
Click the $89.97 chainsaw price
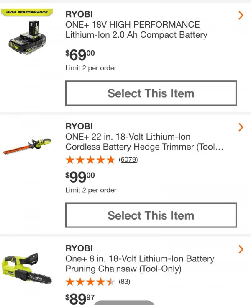pos(80,299)
